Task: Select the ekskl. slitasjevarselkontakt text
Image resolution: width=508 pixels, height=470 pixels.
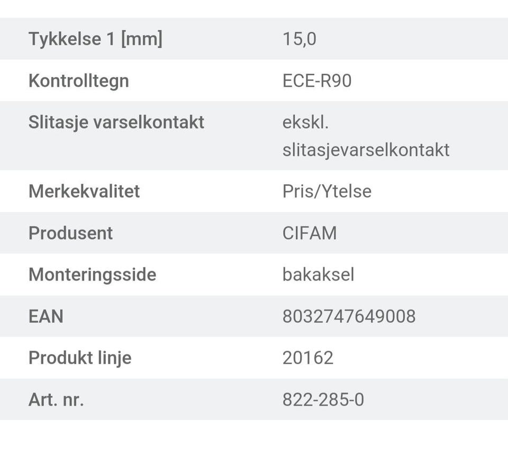Action: (366, 136)
